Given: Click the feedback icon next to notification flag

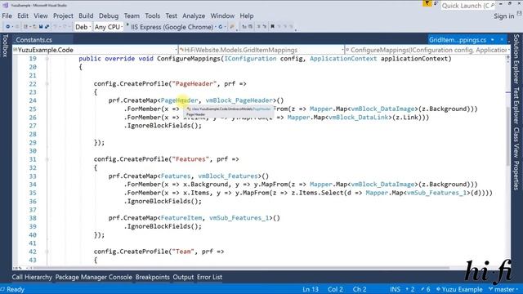Looking at the screenshot, I should point(436,3).
